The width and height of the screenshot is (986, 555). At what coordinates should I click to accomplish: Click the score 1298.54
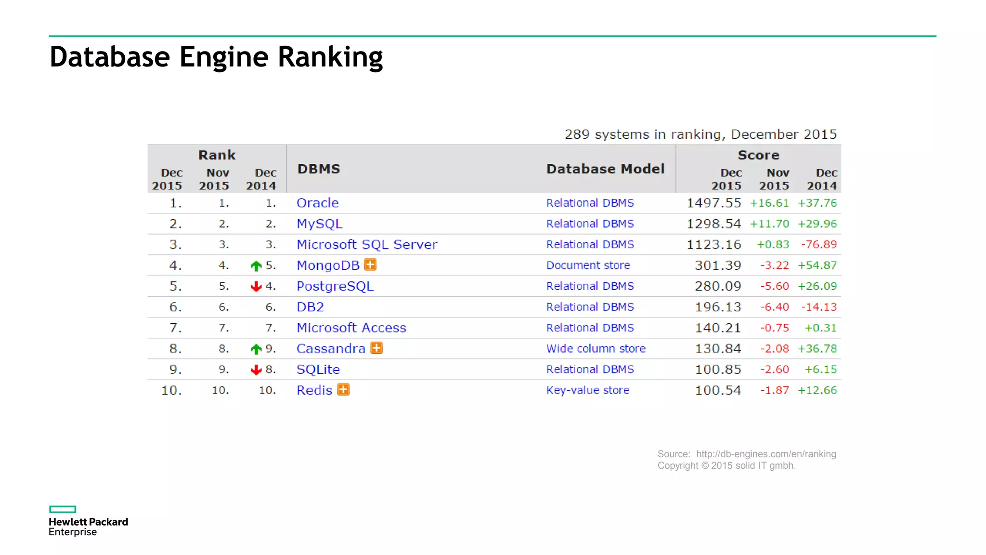714,224
